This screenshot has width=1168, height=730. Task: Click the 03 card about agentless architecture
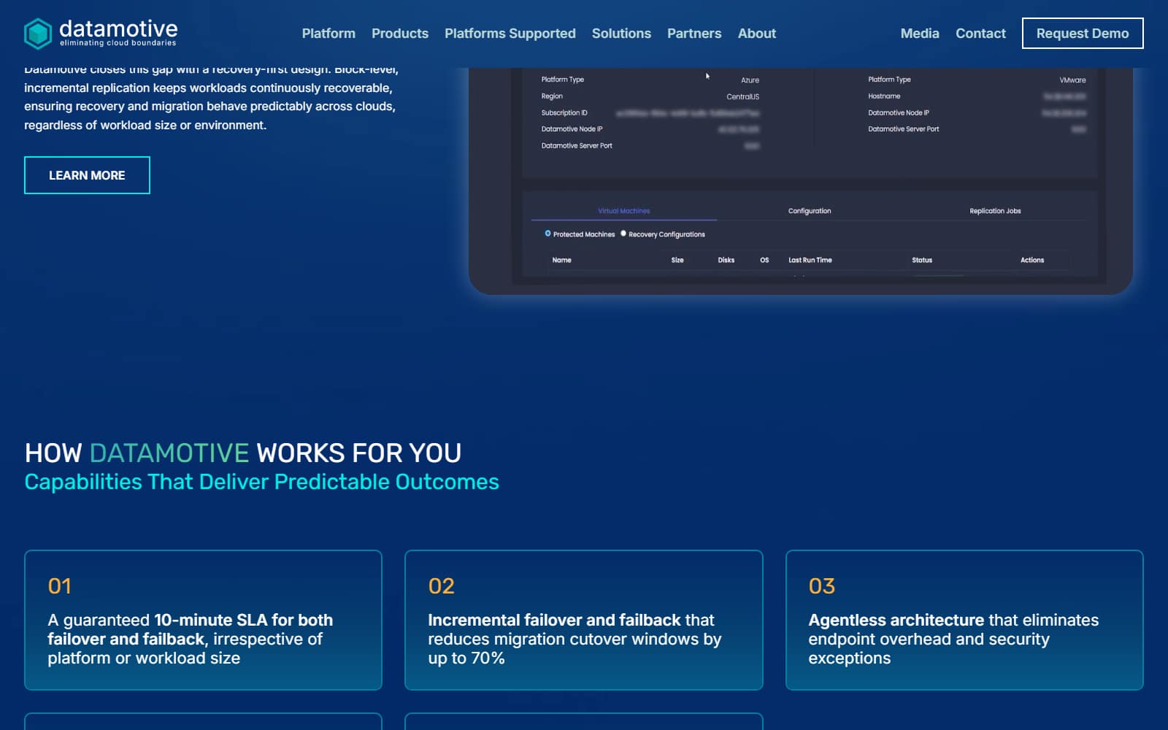[964, 620]
